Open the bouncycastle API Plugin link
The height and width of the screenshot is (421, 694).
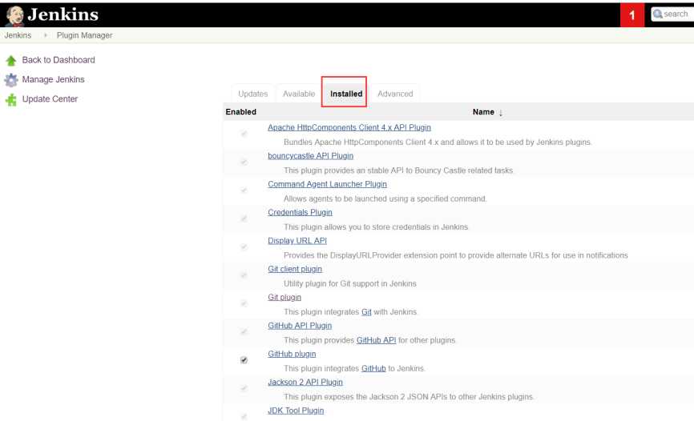310,155
